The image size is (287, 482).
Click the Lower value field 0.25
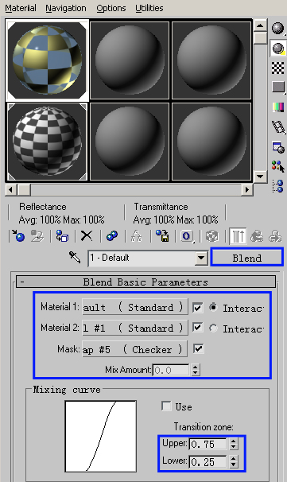tap(208, 461)
